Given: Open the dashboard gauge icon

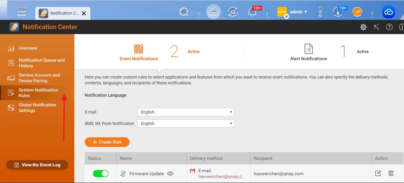Looking at the screenshot, I should click(357, 12).
